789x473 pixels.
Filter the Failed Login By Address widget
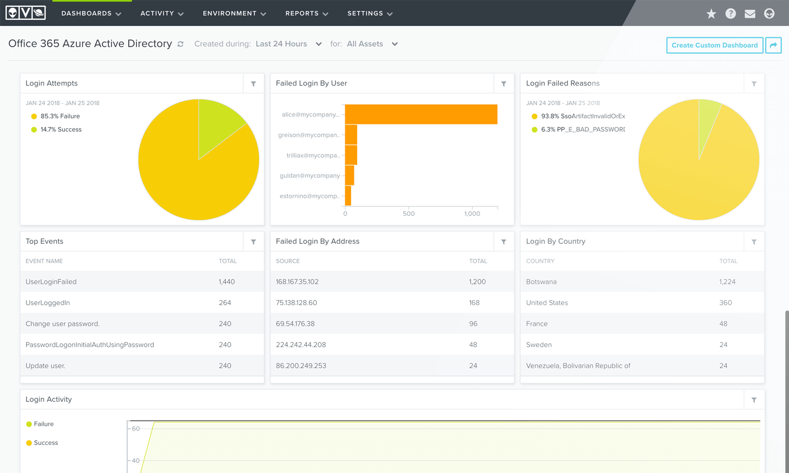[504, 242]
